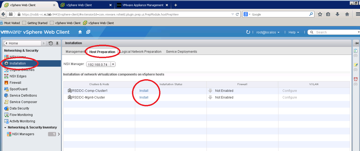
Task: Open the NSX Manager IP dropdown
Action: coord(113,64)
